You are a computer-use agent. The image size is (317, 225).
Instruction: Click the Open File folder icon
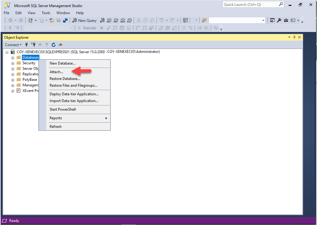pyautogui.click(x=52, y=21)
